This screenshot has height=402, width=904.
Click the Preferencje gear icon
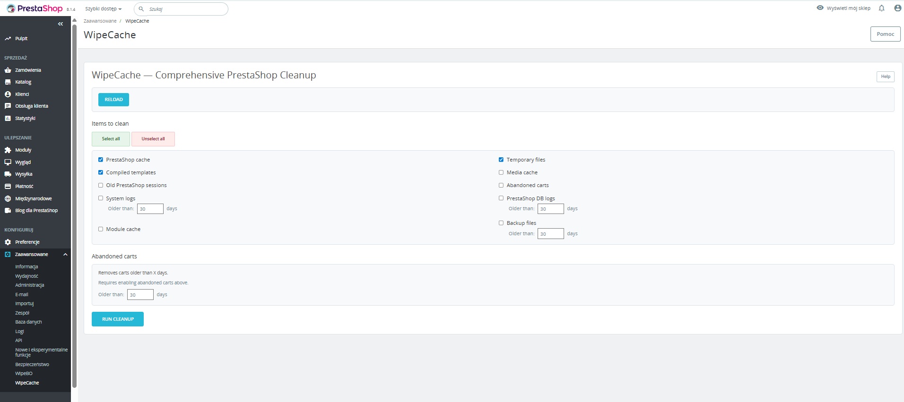coord(8,242)
